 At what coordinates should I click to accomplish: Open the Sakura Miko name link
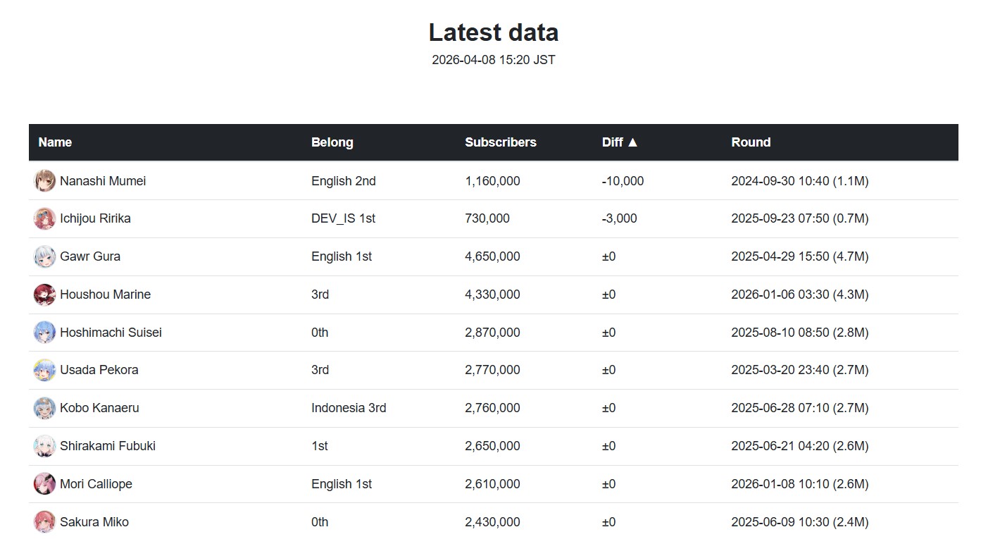click(94, 522)
